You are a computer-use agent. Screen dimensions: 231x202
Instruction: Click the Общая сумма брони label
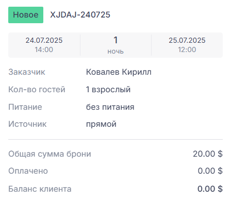point(49,154)
